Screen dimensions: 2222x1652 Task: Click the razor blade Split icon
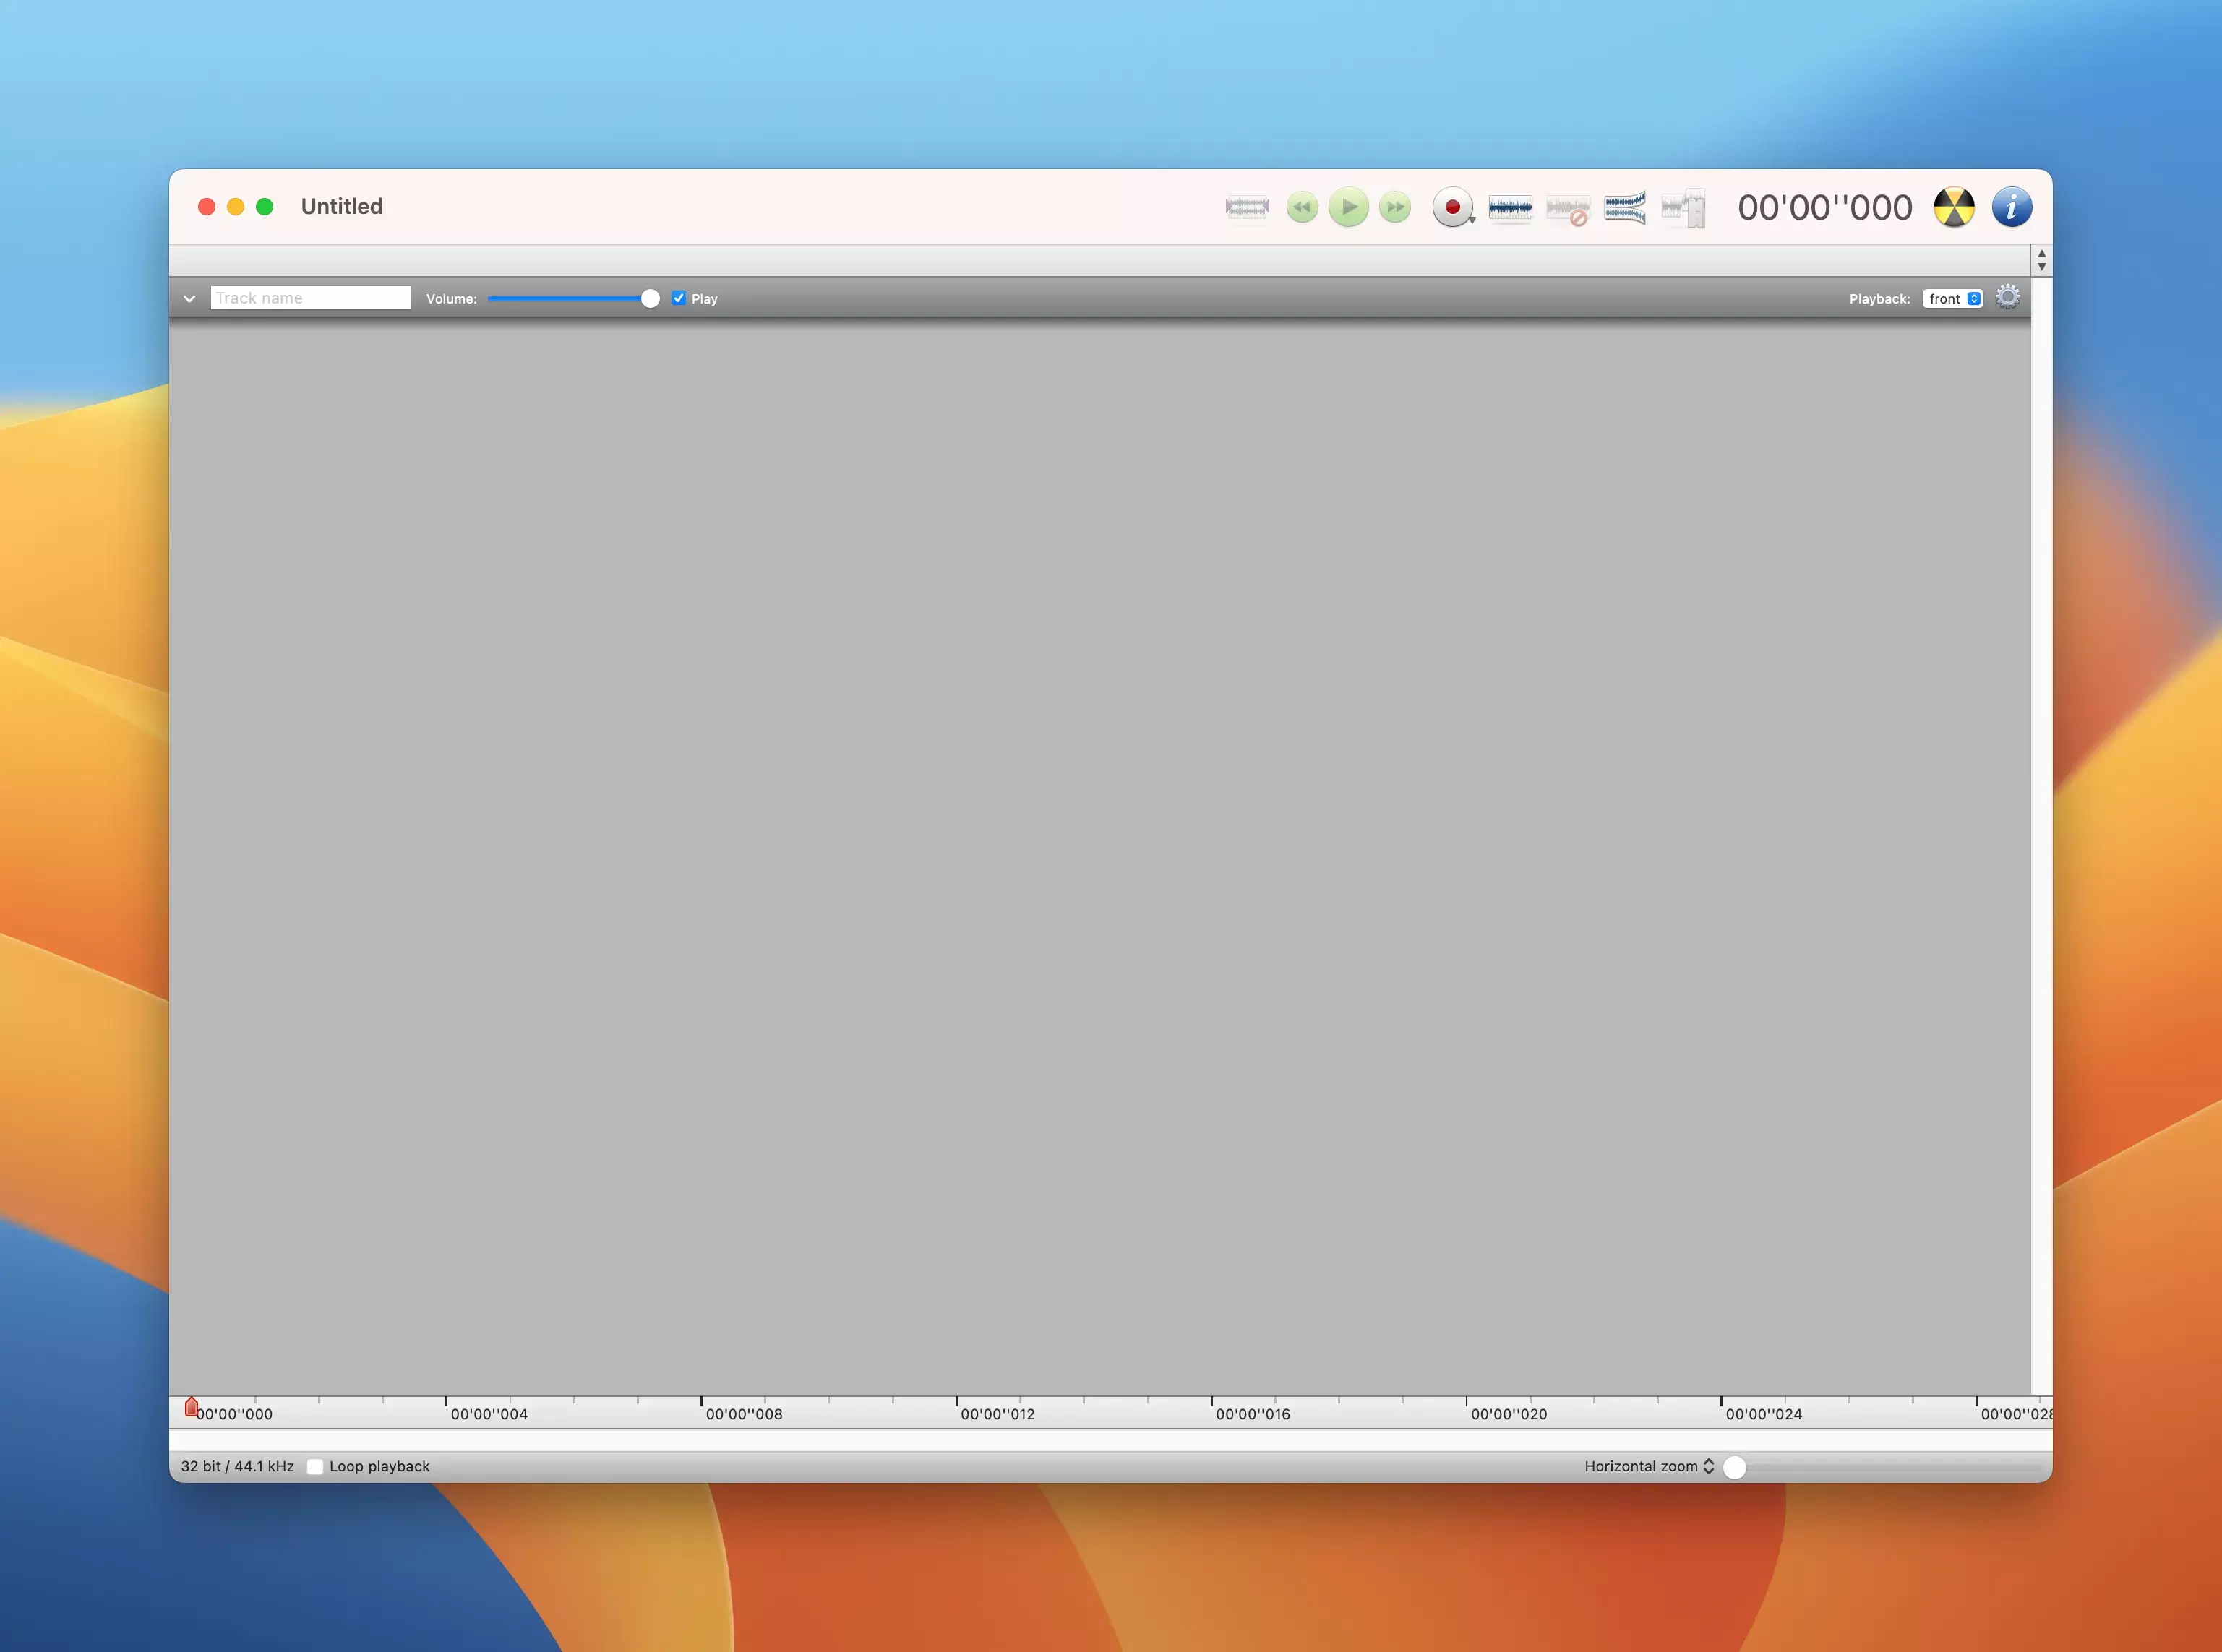click(x=1683, y=208)
